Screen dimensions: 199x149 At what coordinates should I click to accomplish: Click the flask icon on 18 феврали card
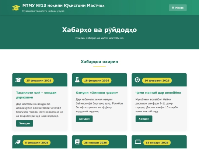77,80
